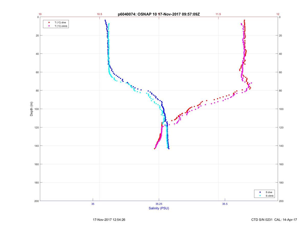Click the 10.5 temperature tick label

tap(100, 14)
